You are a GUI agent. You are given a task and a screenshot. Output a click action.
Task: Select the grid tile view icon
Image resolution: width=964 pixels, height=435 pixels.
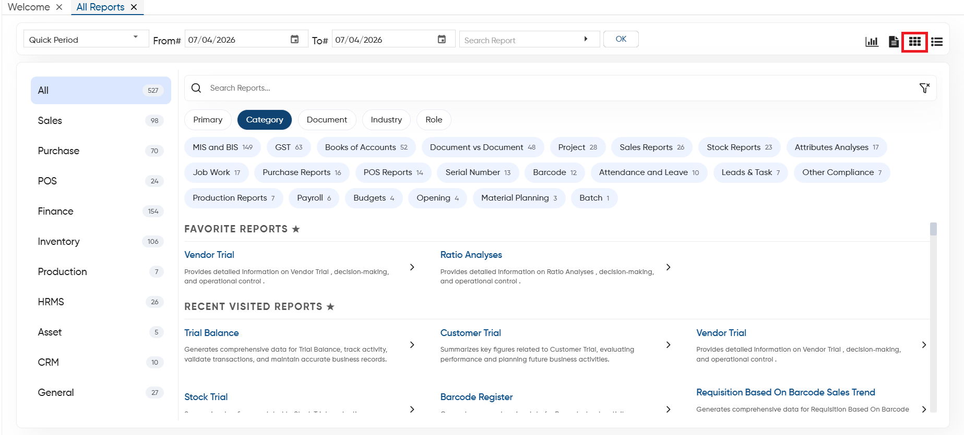914,41
